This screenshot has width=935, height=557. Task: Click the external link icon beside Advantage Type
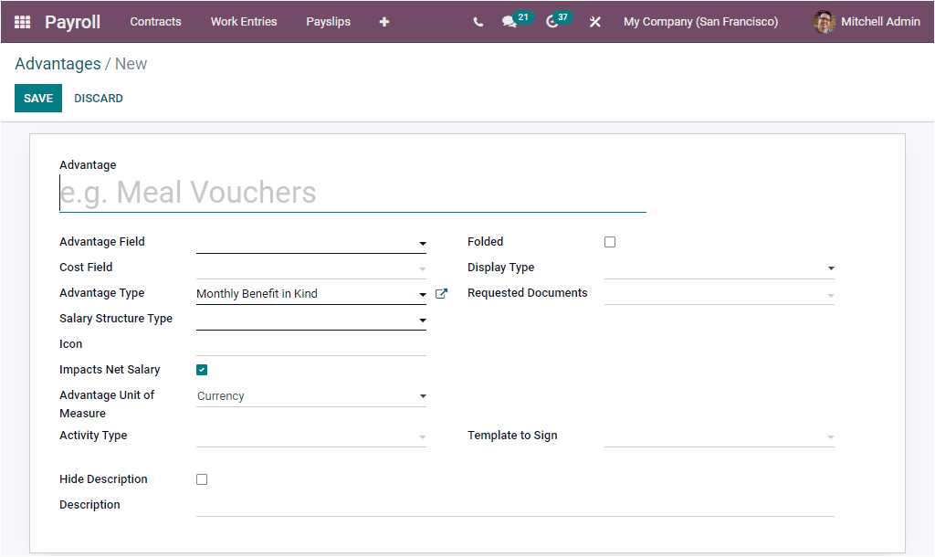click(441, 293)
